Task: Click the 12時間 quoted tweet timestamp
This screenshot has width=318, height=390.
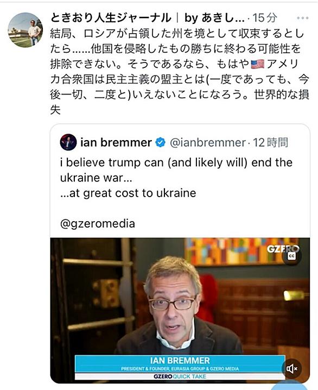Action: tap(271, 142)
